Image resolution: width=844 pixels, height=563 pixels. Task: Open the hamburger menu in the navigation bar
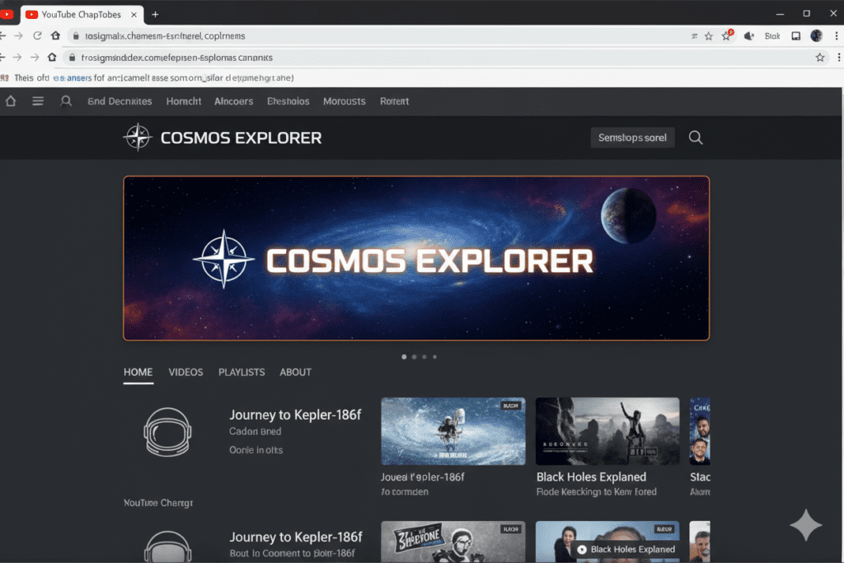pos(37,101)
